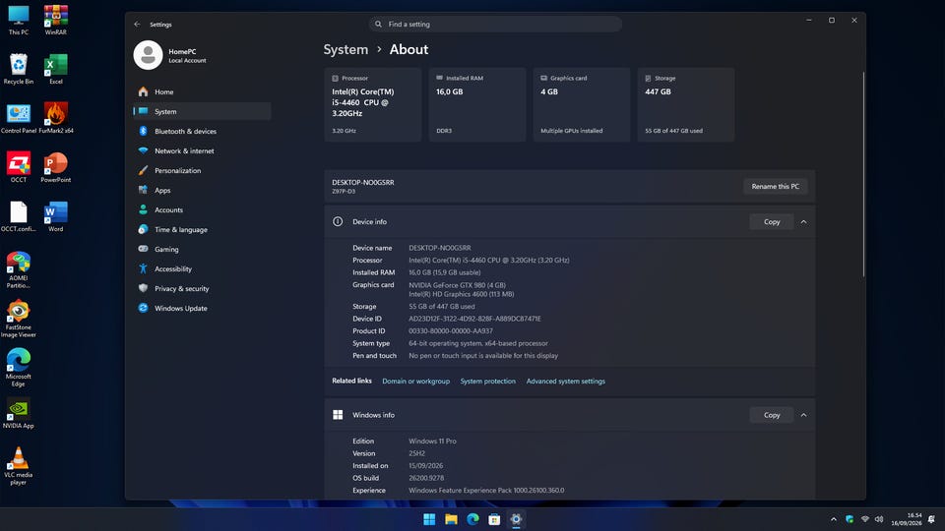Image resolution: width=945 pixels, height=531 pixels.
Task: Go back in Settings window
Action: point(137,24)
